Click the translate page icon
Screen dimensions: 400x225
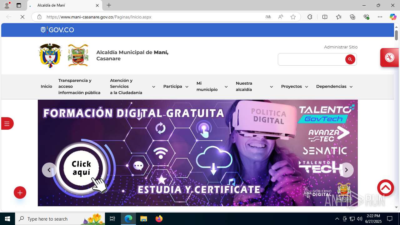[x=268, y=17]
